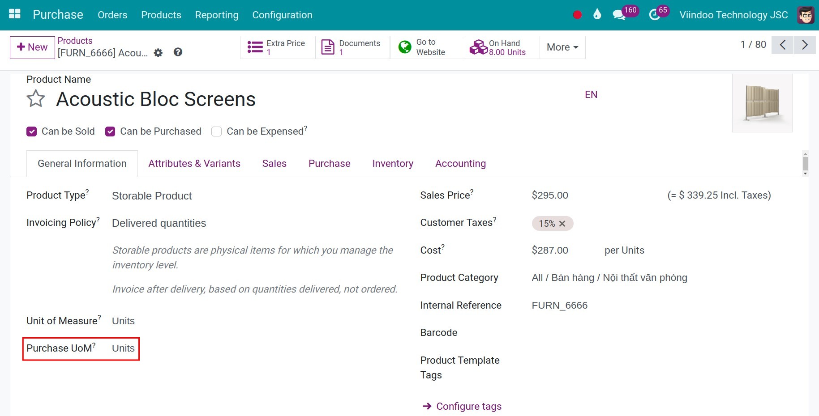Screen dimensions: 819x416
Task: Open the activities clock icon with 65 badge
Action: pyautogui.click(x=655, y=15)
